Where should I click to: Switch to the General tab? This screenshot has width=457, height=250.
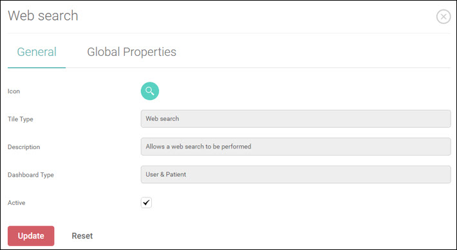pos(37,52)
